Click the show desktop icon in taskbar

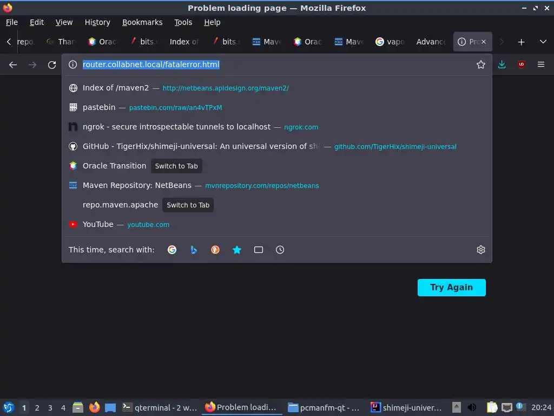[x=110, y=407]
